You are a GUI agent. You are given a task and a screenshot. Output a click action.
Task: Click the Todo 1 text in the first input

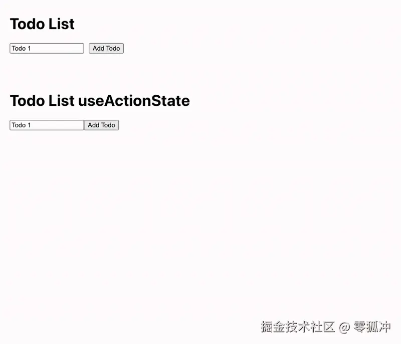21,48
